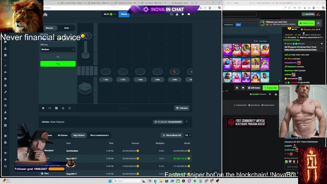The width and height of the screenshot is (327, 184).
Task: Click the Stake sidebar gift icon
Action: tap(5, 136)
